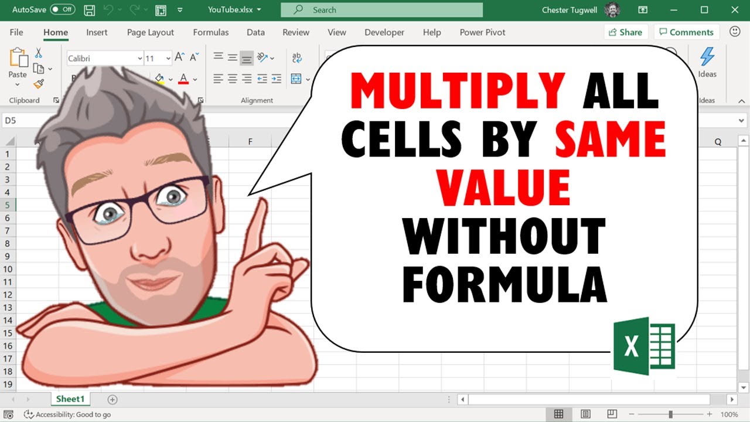
Task: Open the Copy options dropdown arrow
Action: (x=50, y=69)
